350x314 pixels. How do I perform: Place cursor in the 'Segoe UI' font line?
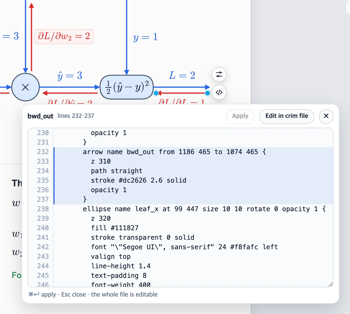(184, 247)
